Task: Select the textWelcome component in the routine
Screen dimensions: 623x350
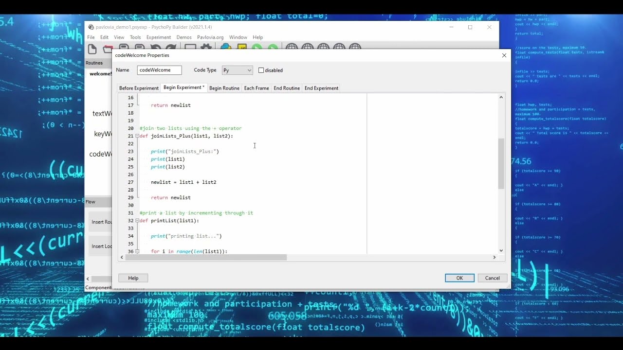Action: (102, 113)
